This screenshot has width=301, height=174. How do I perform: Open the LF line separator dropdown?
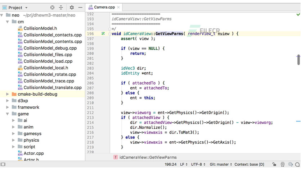pos(184,164)
